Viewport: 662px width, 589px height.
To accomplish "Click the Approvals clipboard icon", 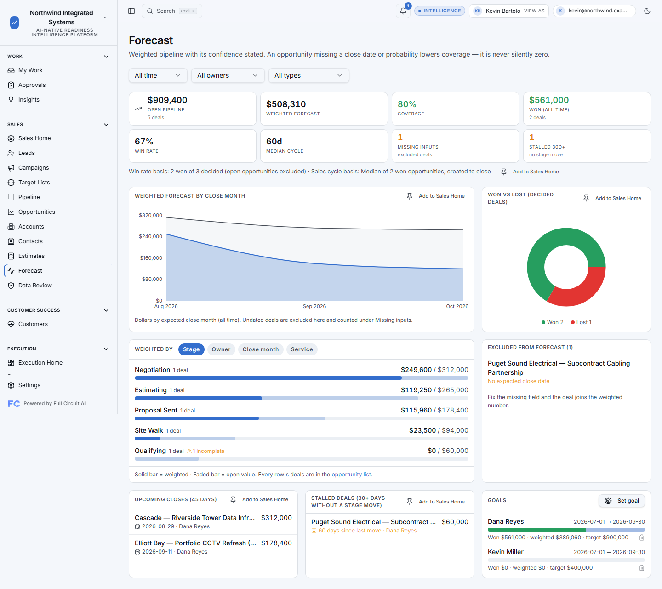I will pyautogui.click(x=11, y=85).
